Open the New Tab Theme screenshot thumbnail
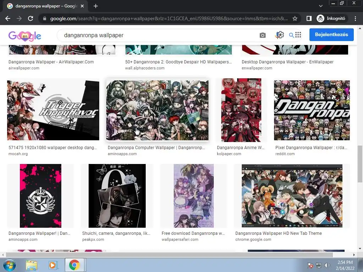363x272 pixels. pos(292,196)
